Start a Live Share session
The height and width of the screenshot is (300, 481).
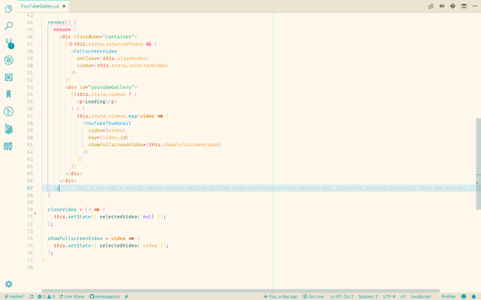pos(71,296)
